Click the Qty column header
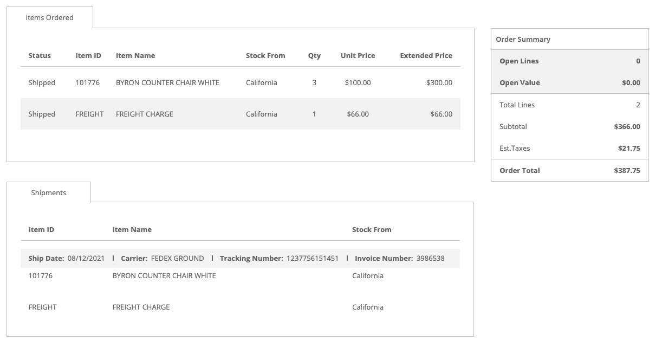 coord(314,56)
